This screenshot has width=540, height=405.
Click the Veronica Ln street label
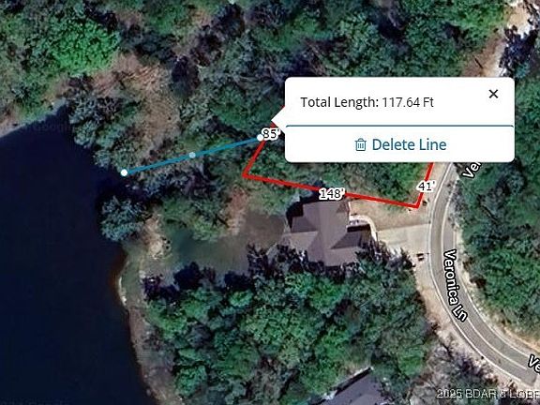coord(456,285)
